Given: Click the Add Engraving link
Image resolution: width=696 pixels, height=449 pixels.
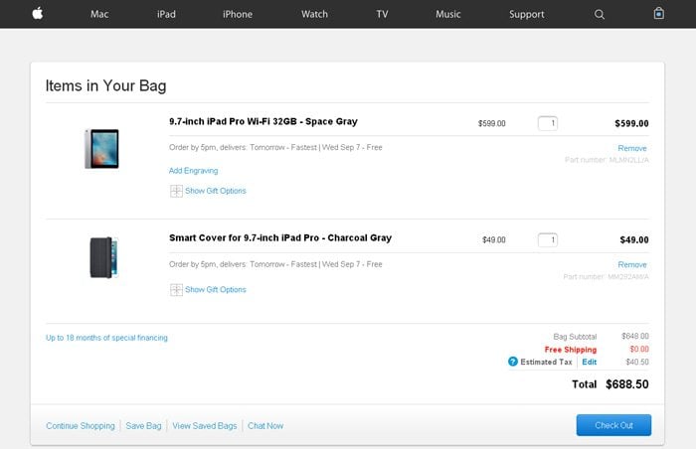Looking at the screenshot, I should (x=194, y=171).
